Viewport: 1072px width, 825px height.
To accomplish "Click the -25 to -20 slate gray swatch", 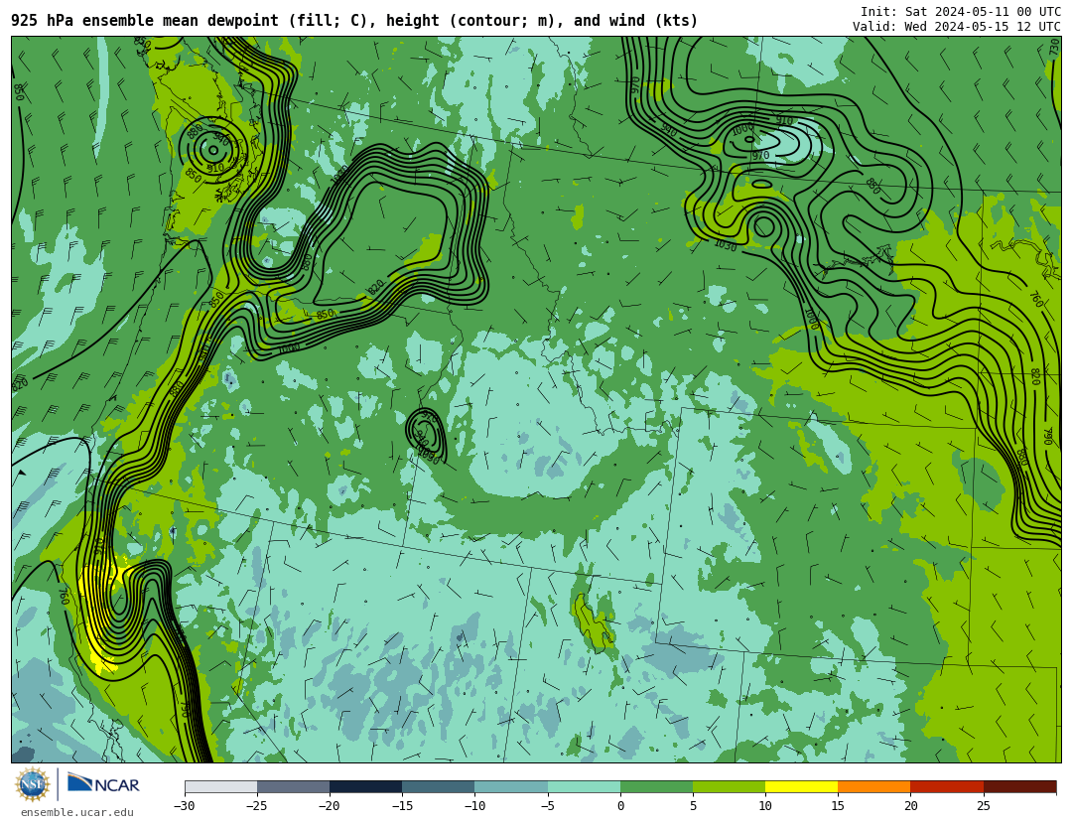I will (293, 786).
